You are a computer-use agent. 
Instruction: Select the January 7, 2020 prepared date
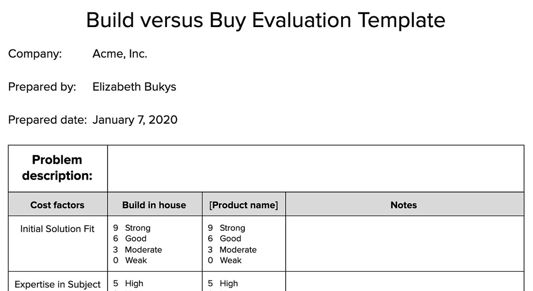(135, 120)
